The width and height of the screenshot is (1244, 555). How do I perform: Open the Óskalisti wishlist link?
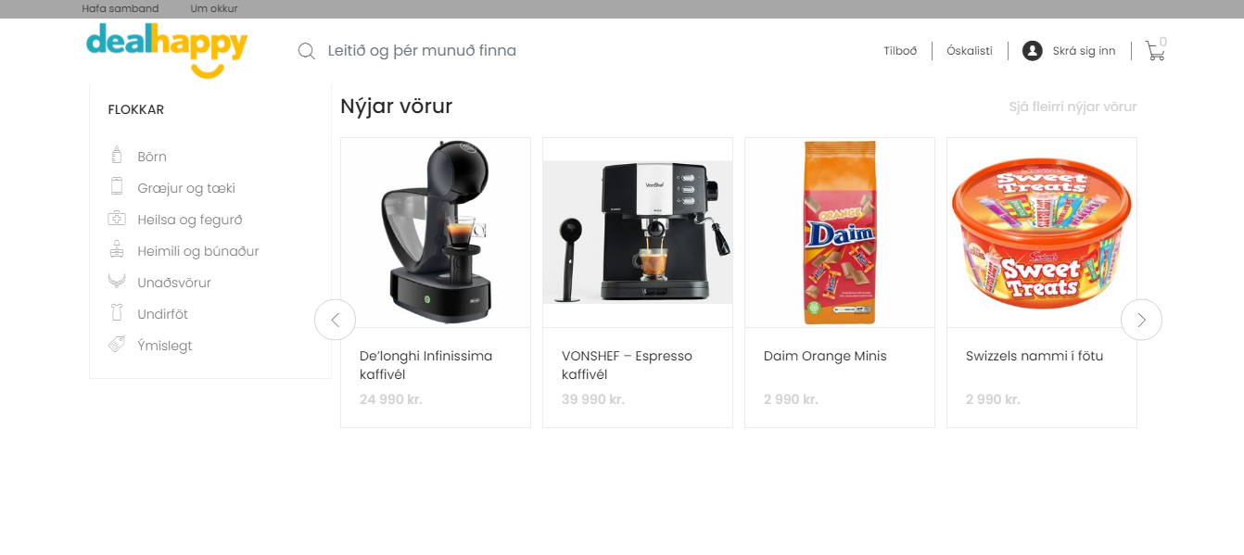[x=970, y=51]
